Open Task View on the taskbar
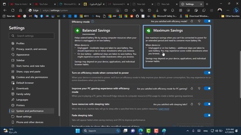 [x=125, y=131]
